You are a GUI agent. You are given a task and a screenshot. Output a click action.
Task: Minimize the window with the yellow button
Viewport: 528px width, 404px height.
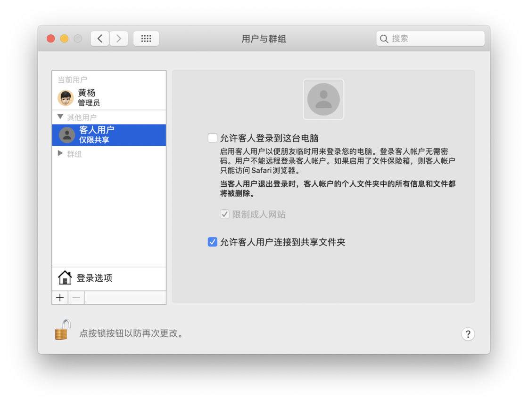[64, 39]
